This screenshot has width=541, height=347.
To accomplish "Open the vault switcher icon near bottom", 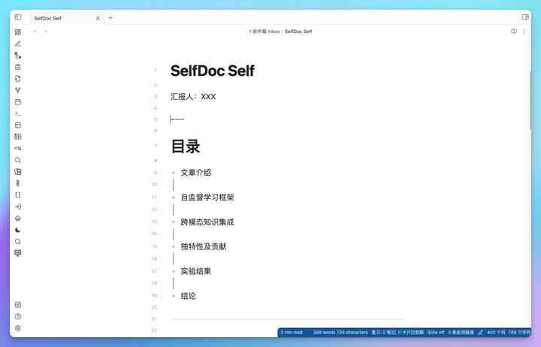I will pos(18,305).
